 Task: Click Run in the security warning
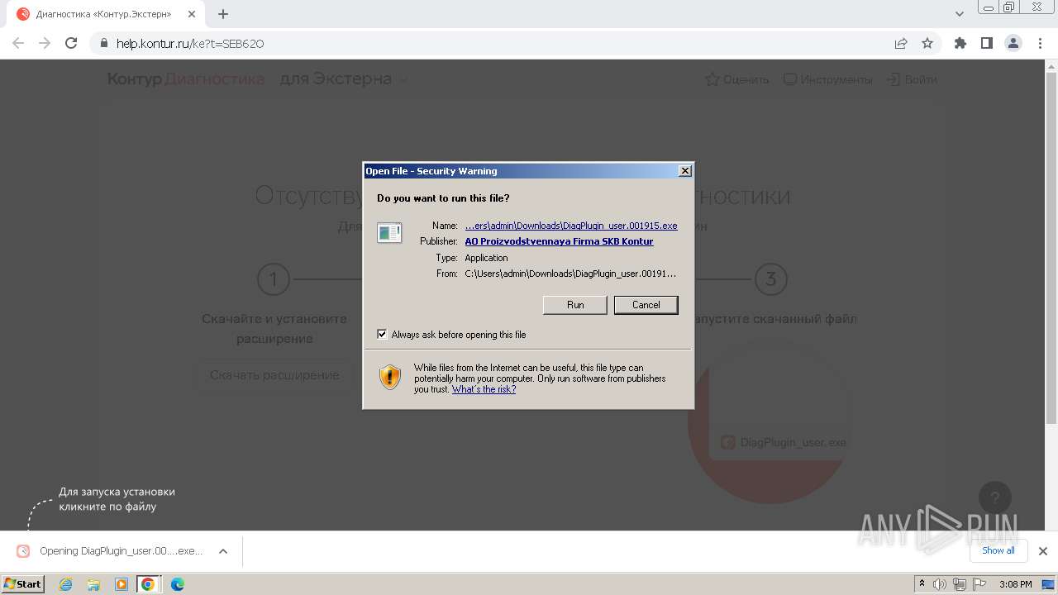(575, 305)
